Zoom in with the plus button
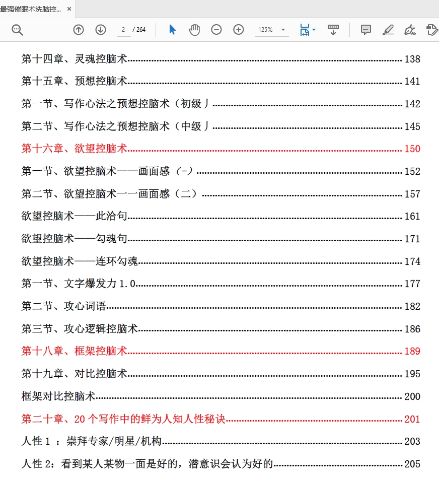Image resolution: width=439 pixels, height=482 pixels. point(239,30)
